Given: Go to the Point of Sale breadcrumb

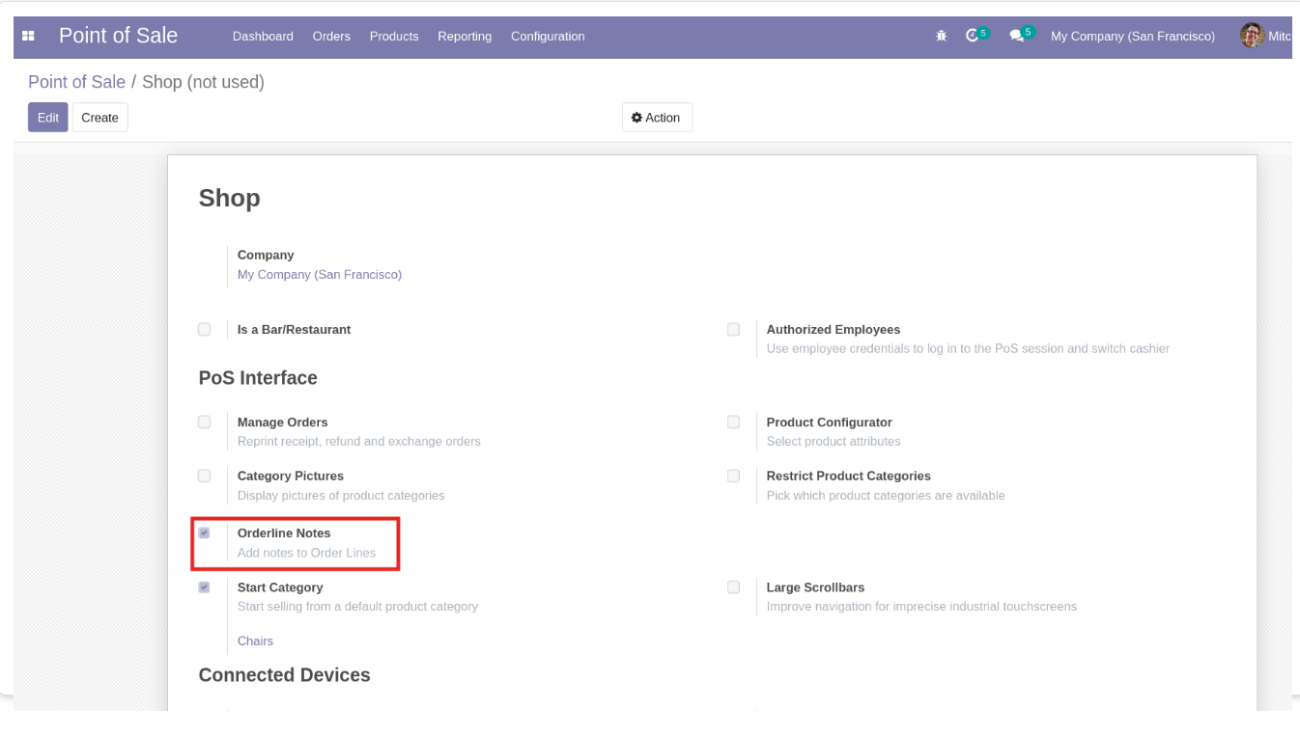Looking at the screenshot, I should (x=76, y=82).
